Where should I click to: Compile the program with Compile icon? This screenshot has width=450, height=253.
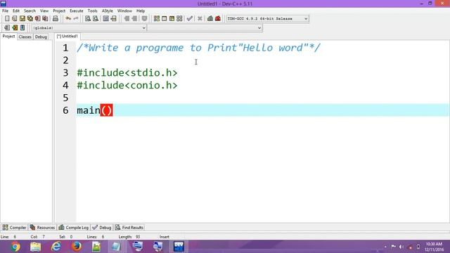156,19
